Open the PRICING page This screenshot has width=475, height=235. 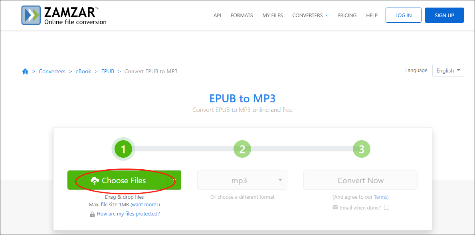347,15
